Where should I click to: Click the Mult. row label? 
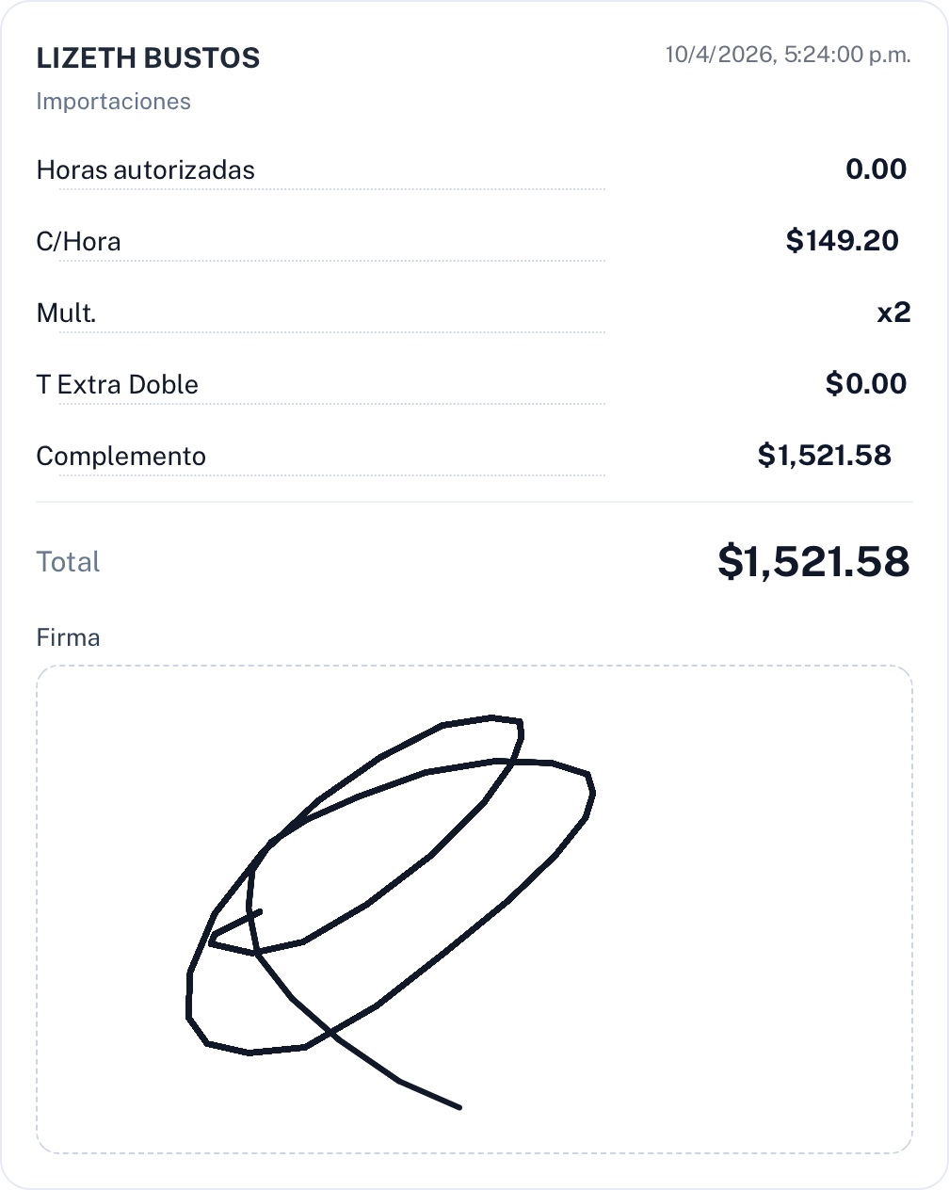point(66,314)
